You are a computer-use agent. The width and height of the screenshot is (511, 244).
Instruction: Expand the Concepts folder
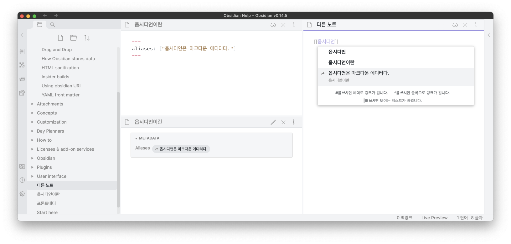point(32,113)
